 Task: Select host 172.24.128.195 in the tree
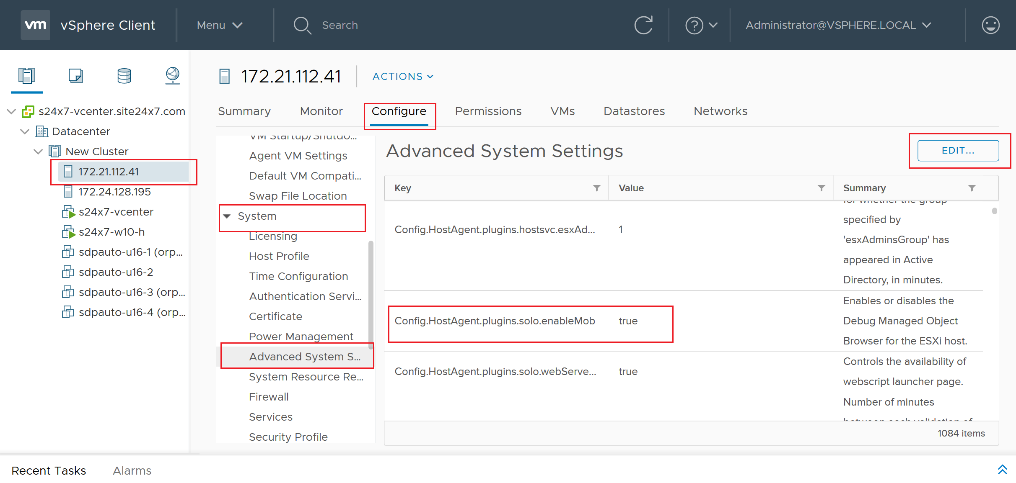point(114,191)
